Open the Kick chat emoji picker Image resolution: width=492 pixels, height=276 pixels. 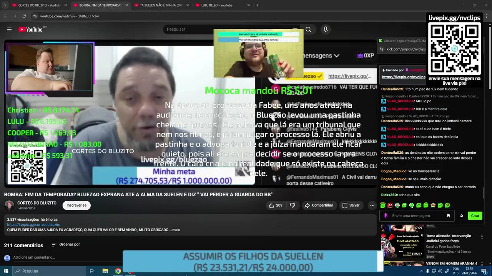[x=448, y=216]
